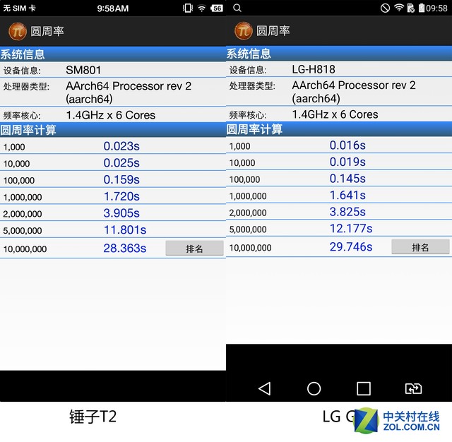Tap the Android home circle button
The height and width of the screenshot is (442, 452).
tap(314, 388)
